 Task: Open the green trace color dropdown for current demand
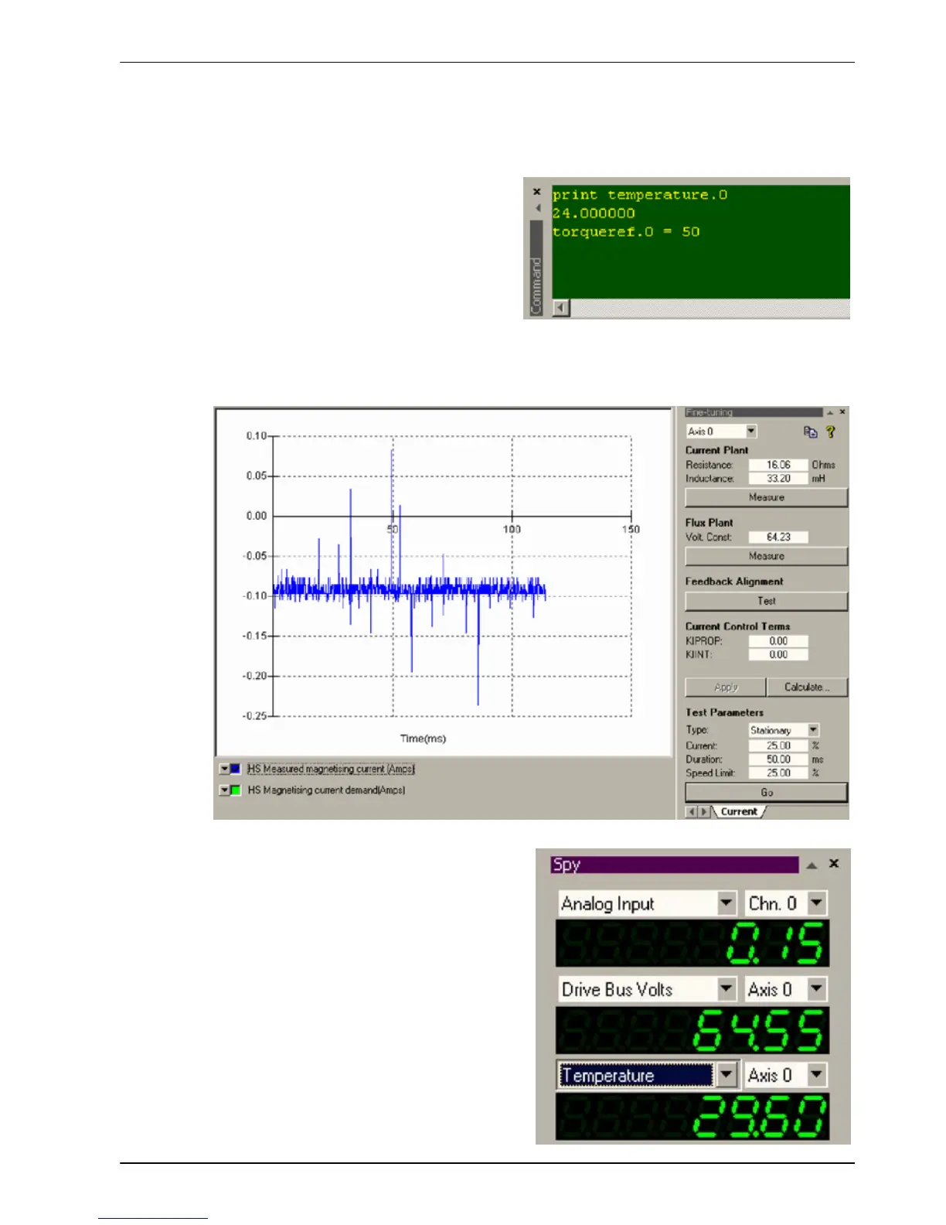click(x=224, y=790)
